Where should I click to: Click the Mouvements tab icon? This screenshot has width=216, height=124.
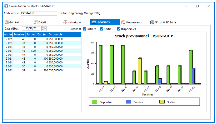coord(123,22)
